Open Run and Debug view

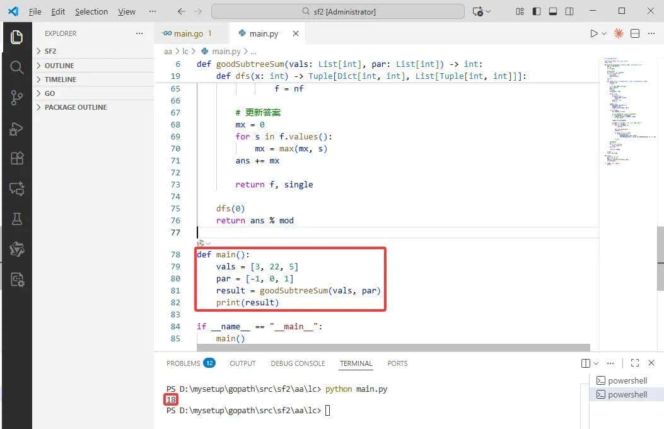[x=17, y=129]
